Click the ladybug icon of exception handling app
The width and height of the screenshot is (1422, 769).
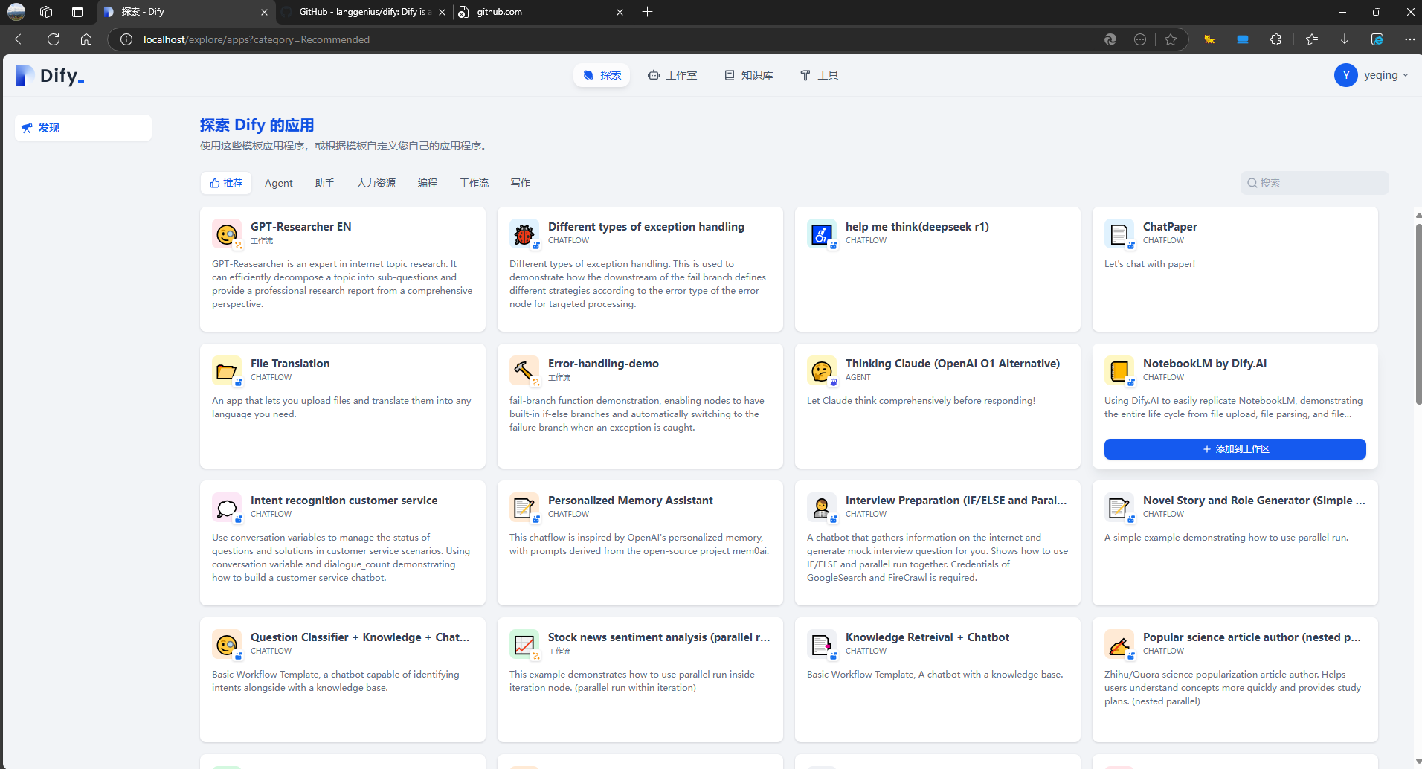(x=524, y=234)
